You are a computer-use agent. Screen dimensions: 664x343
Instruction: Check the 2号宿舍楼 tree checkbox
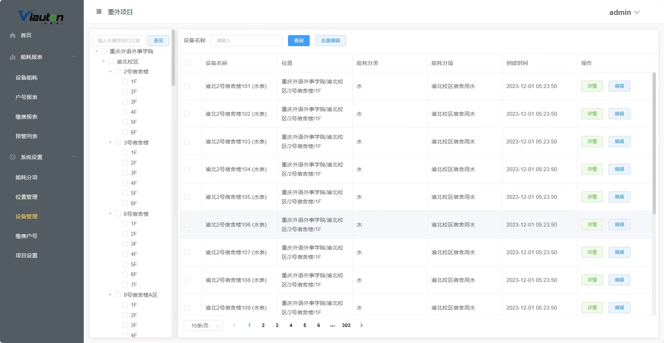[118, 71]
